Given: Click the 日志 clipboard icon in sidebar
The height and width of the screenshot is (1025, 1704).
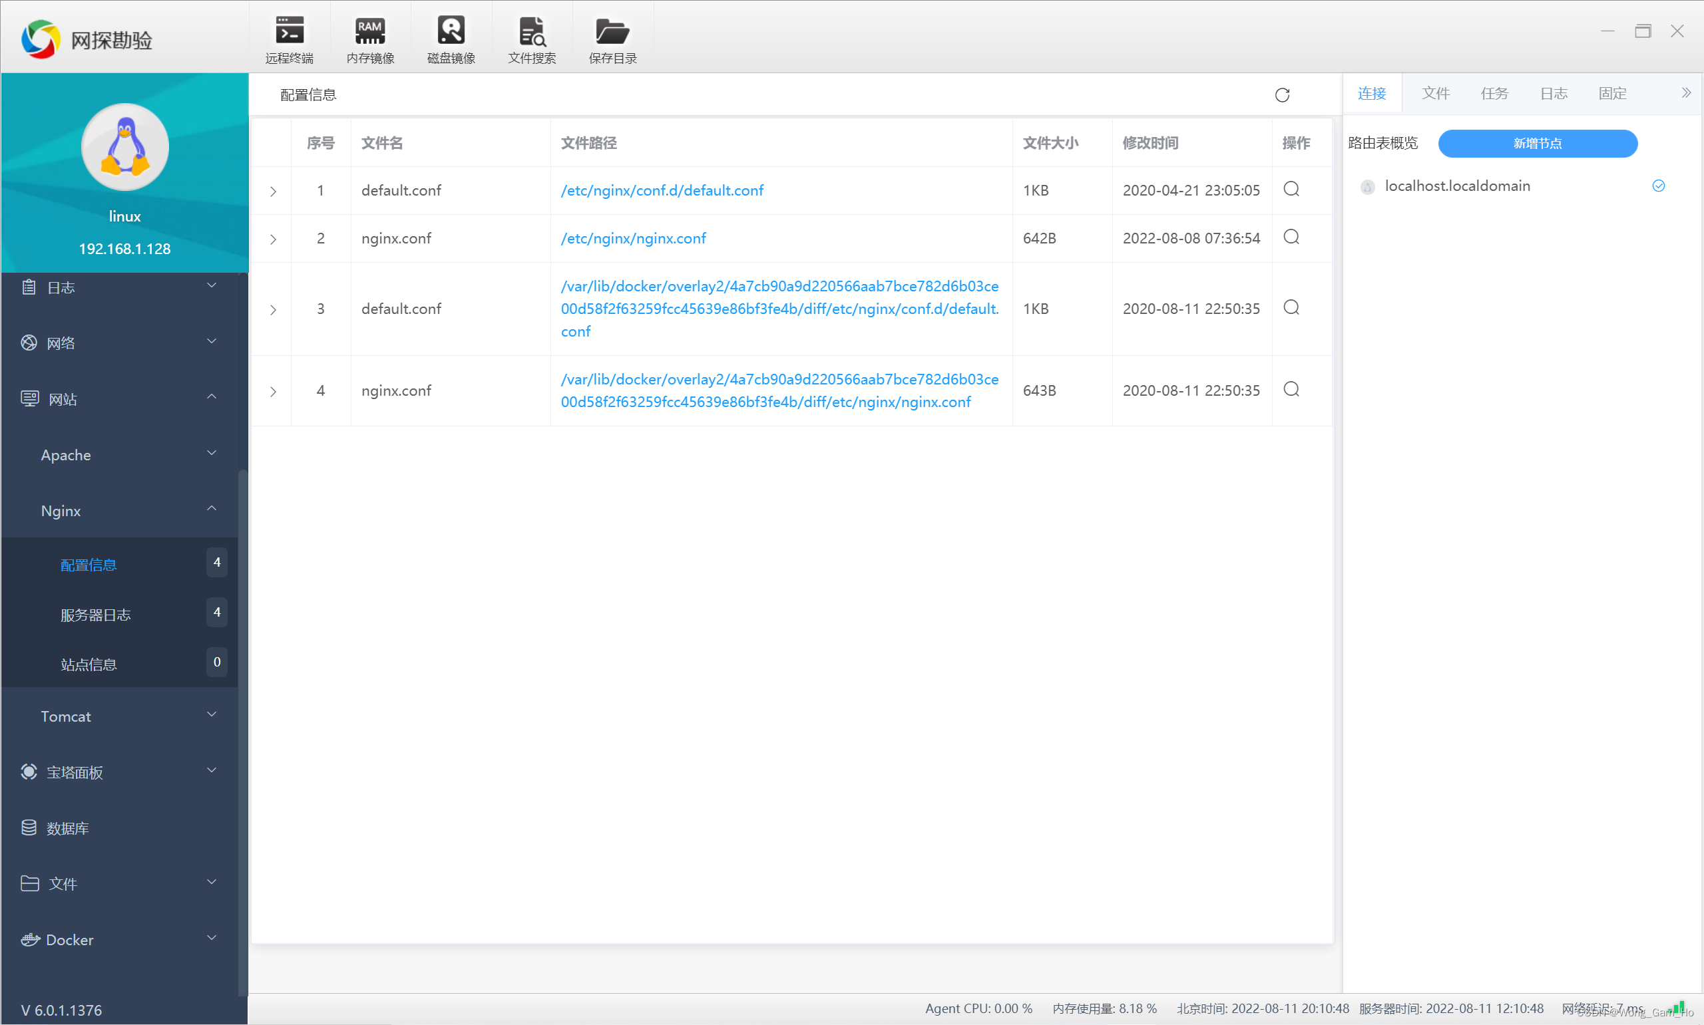Looking at the screenshot, I should click(x=29, y=287).
